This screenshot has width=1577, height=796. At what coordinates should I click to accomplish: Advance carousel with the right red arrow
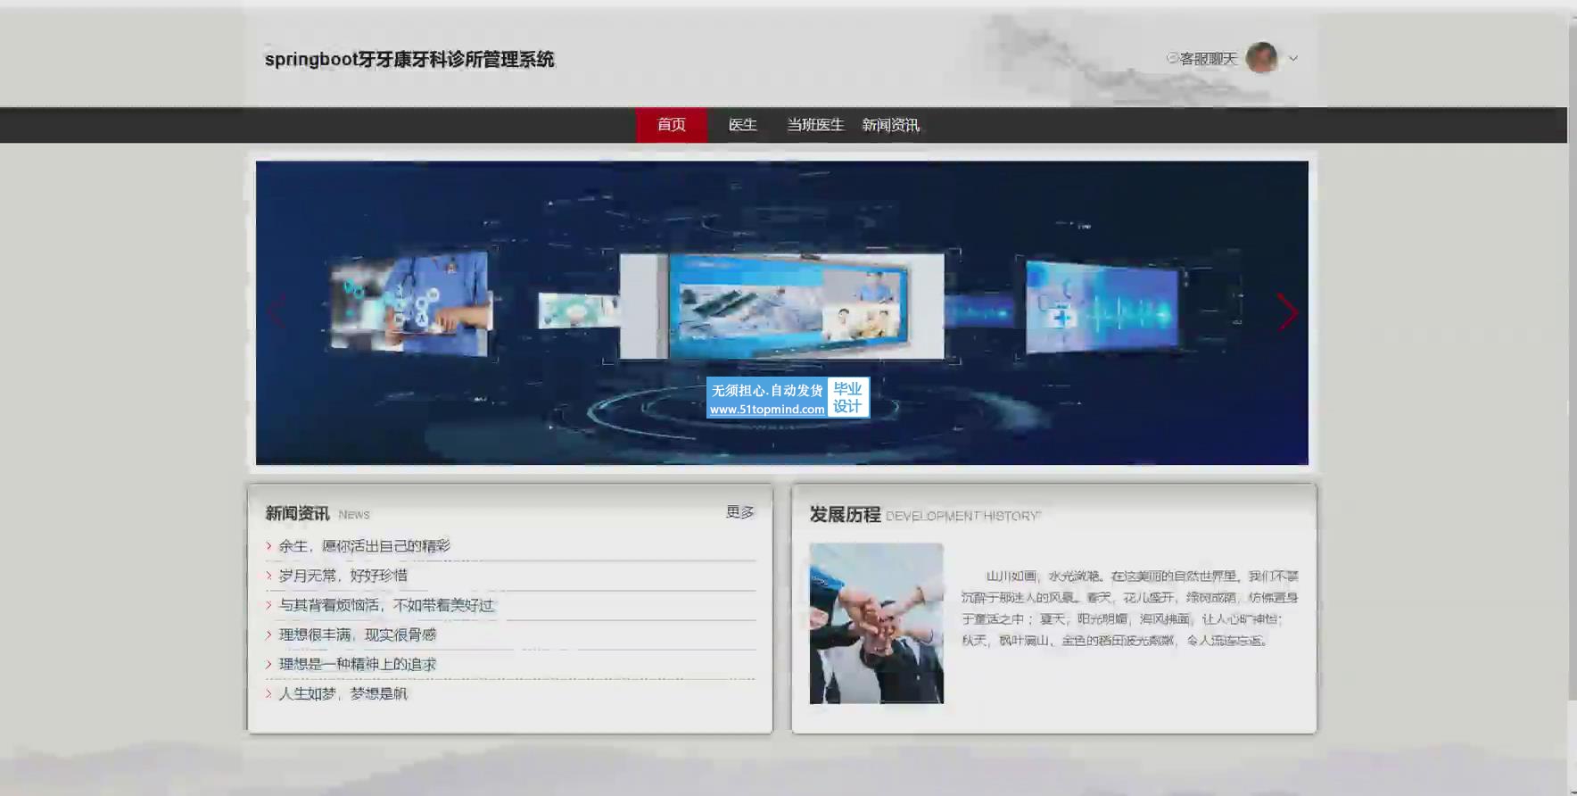pyautogui.click(x=1286, y=312)
